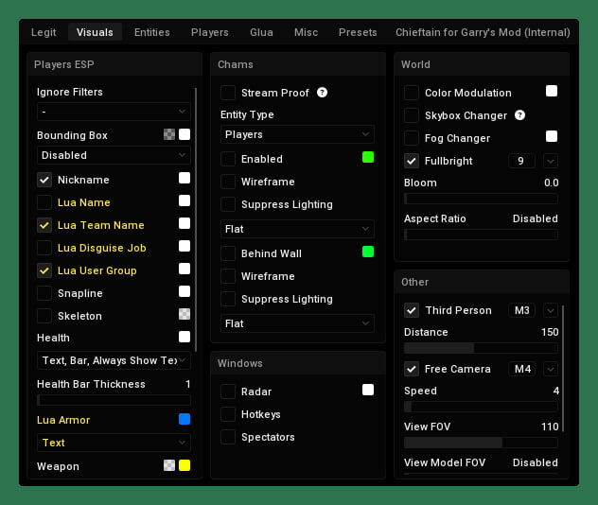The height and width of the screenshot is (505, 598).
Task: Toggle the Lua Name checkbox
Action: pos(44,202)
